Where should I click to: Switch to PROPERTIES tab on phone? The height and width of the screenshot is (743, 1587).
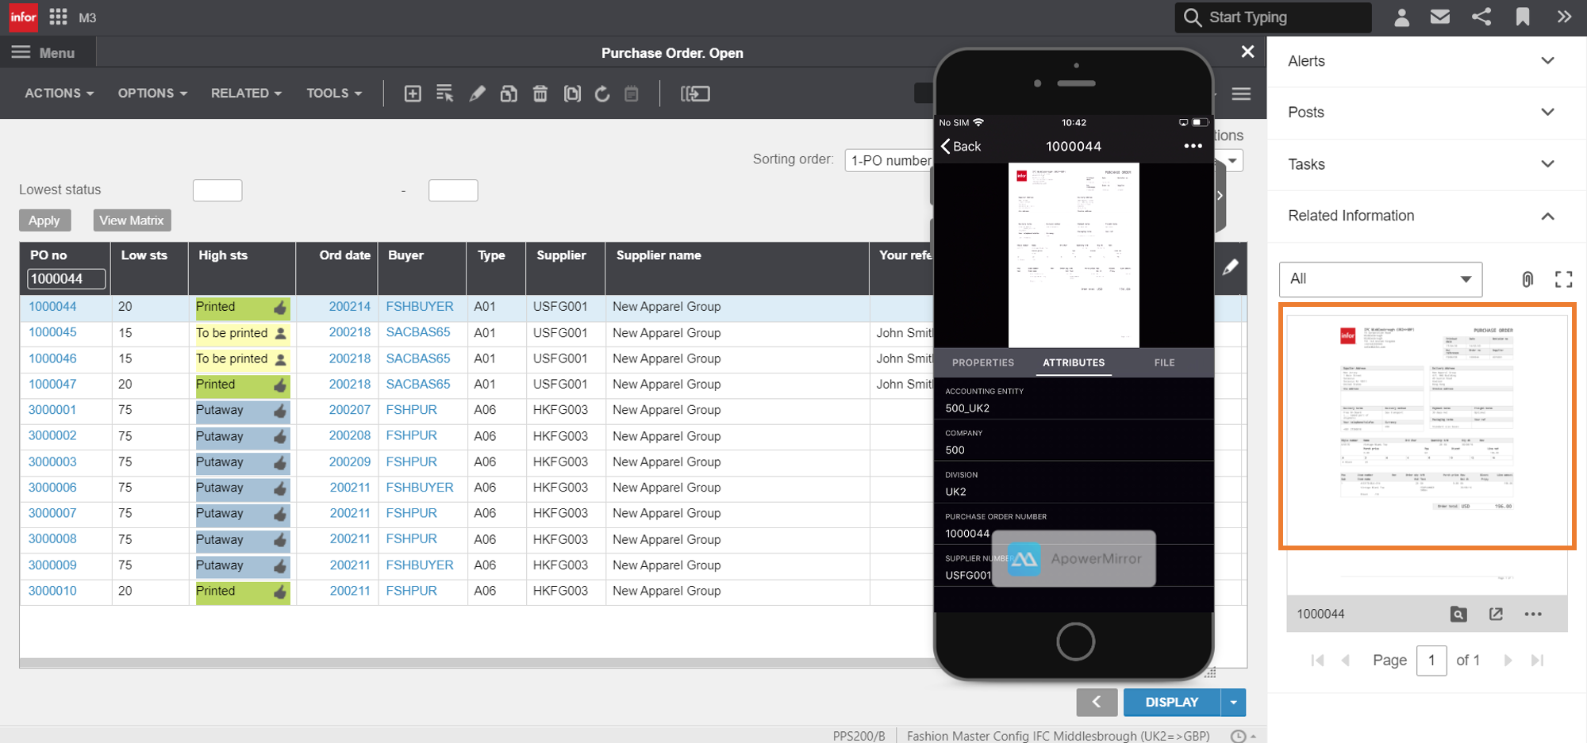click(x=982, y=362)
